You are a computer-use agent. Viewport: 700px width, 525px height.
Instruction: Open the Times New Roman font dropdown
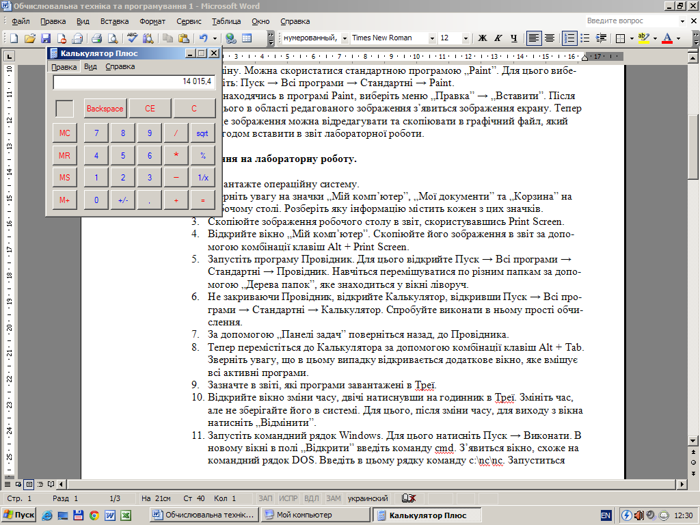click(432, 38)
